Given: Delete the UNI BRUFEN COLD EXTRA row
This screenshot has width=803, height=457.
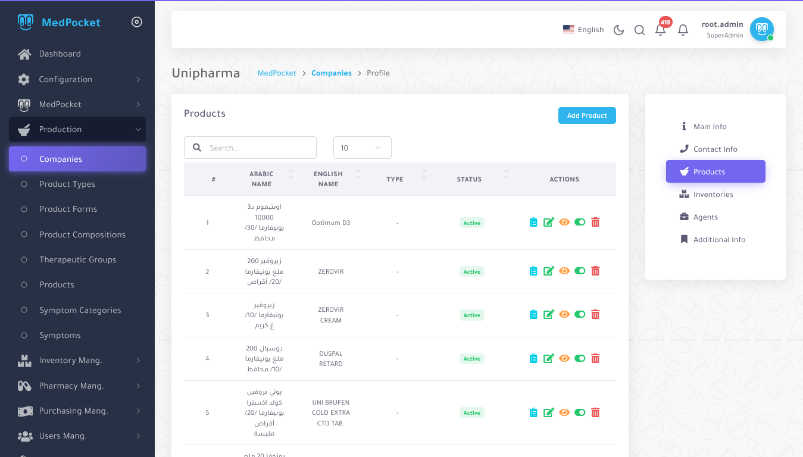Looking at the screenshot, I should 595,412.
